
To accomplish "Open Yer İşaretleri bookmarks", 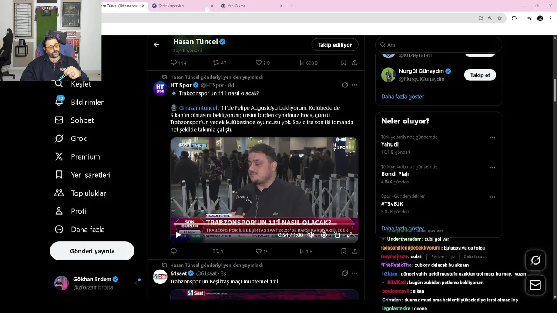I will click(83, 175).
